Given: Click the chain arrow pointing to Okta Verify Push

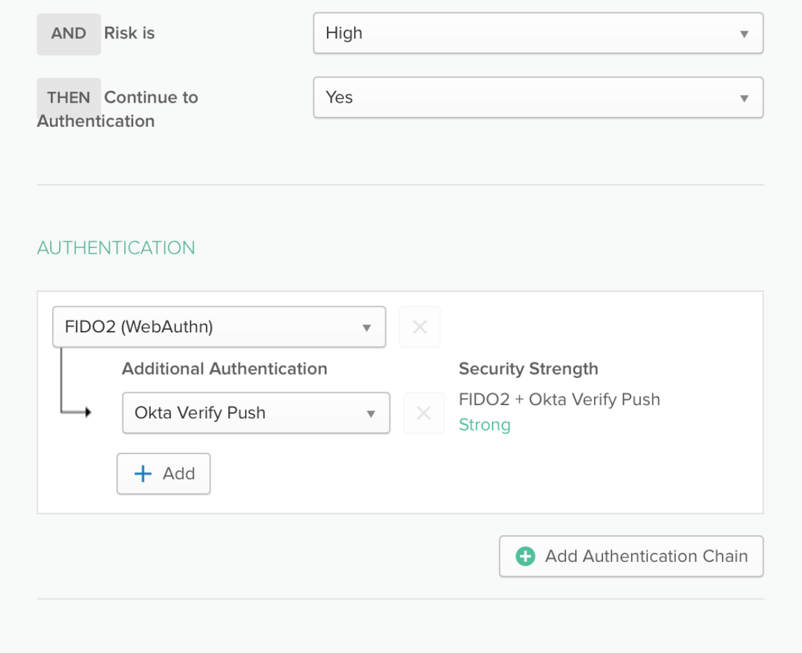Looking at the screenshot, I should pos(86,412).
